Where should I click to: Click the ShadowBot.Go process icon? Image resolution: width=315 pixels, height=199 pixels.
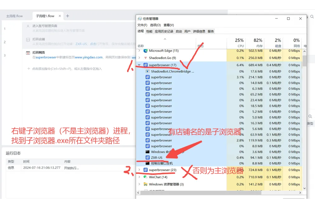click(145, 58)
